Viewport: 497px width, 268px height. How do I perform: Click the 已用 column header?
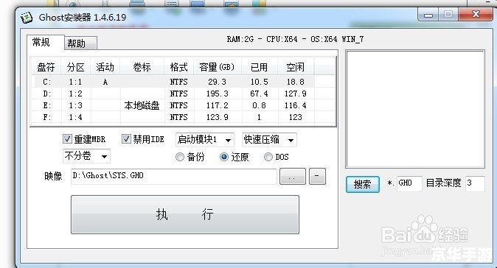coord(259,67)
